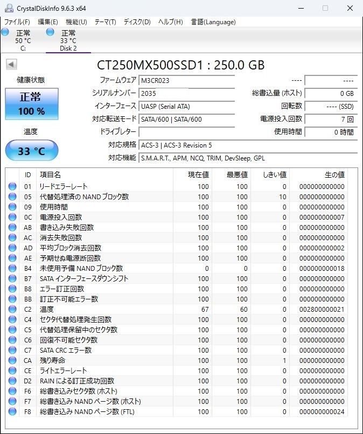Click status orb for 01 リードエラーレート
This screenshot has height=434, width=363.
(12, 186)
